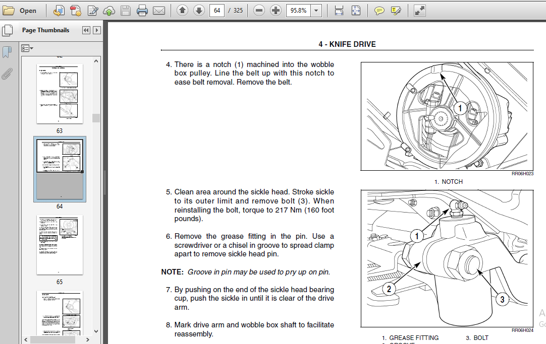Click the '1. NOTCH' figure caption
Screen dimensions: 546x344
(x=449, y=181)
